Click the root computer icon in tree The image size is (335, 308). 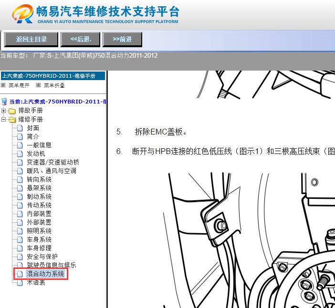4,102
